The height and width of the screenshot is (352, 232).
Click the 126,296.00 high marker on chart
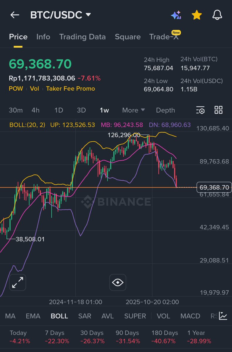click(124, 135)
